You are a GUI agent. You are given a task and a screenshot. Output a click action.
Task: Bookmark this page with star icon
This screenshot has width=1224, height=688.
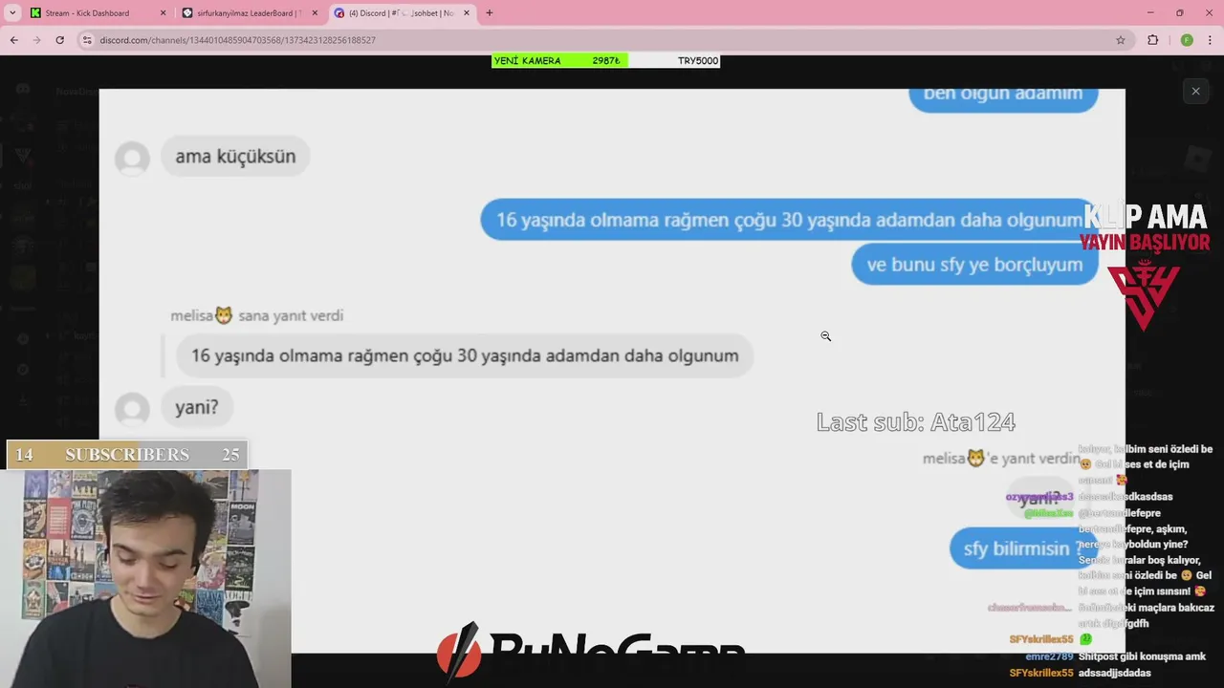tap(1121, 40)
